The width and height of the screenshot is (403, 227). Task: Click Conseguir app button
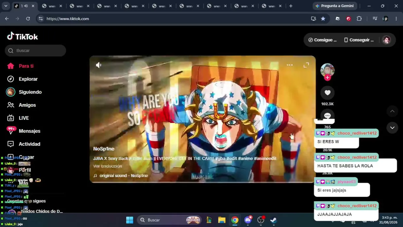[359, 40]
